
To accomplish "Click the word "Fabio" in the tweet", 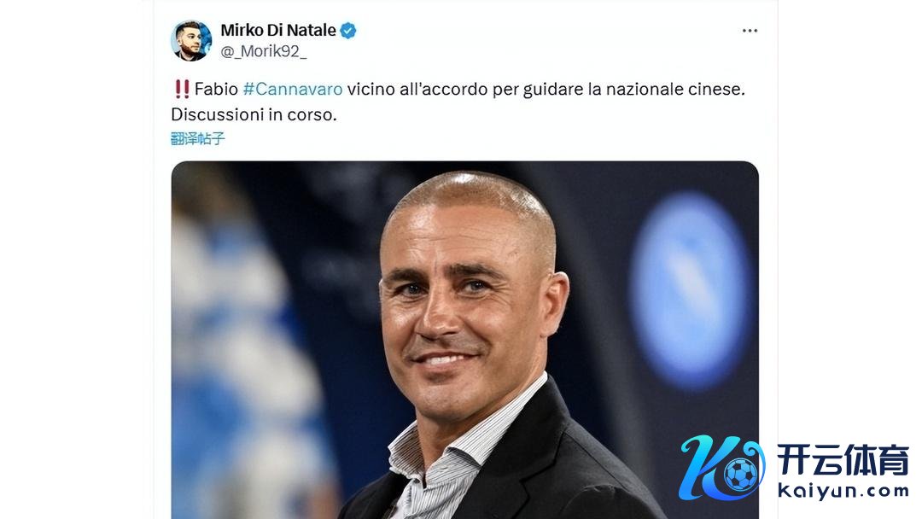I will coord(216,89).
